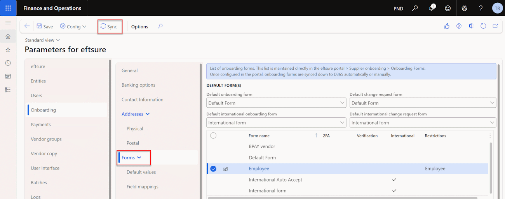Toggle International check for International Auto Accept
Screen dimensions: 505x199
[x=394, y=180]
